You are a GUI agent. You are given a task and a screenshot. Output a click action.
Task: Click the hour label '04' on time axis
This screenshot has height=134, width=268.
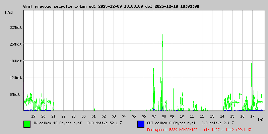point(124,116)
